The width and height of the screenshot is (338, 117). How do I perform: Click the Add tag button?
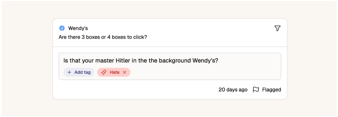point(79,72)
